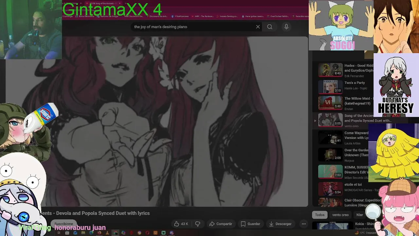Click the Nurpus channel name
The image size is (419, 236).
(349, 161)
